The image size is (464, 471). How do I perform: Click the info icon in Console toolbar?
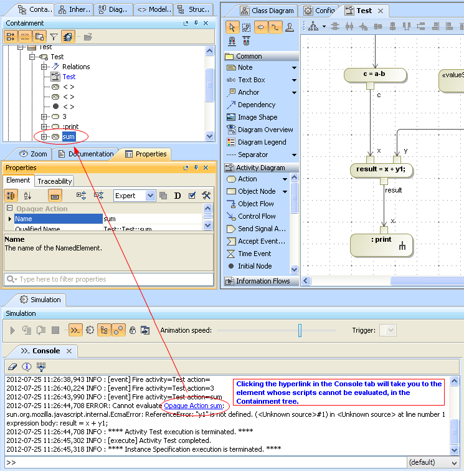click(x=26, y=367)
